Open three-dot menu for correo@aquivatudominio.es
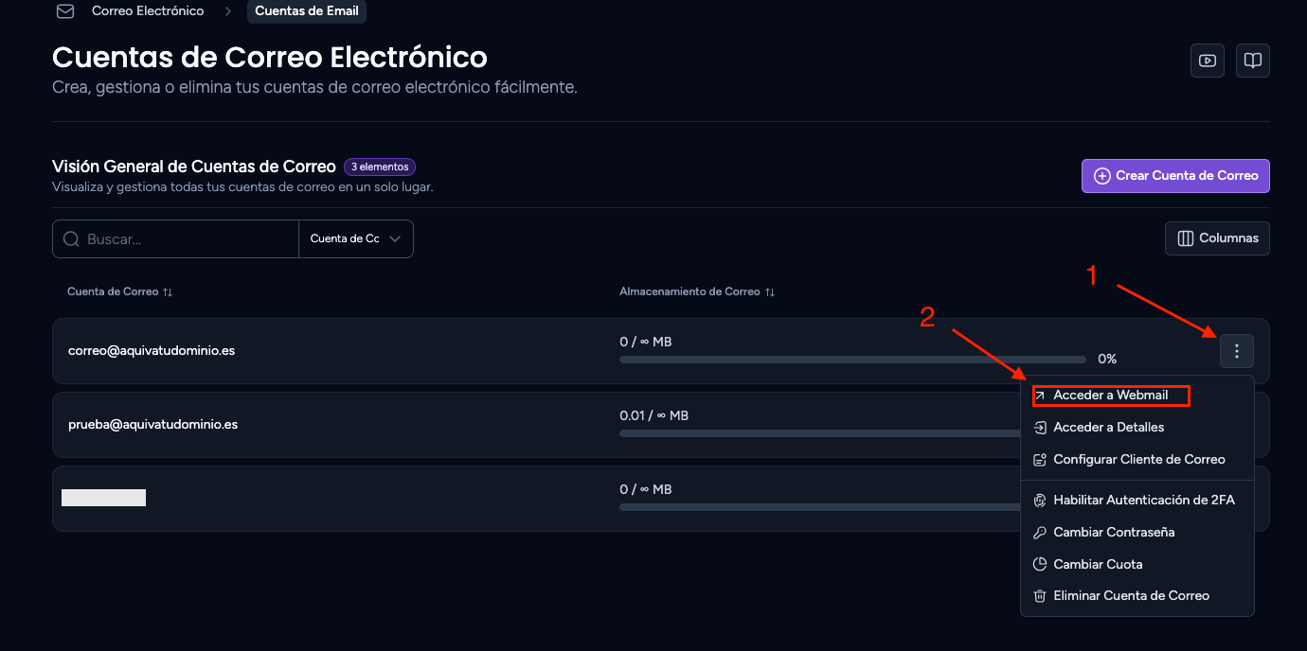1307x651 pixels. pyautogui.click(x=1237, y=351)
